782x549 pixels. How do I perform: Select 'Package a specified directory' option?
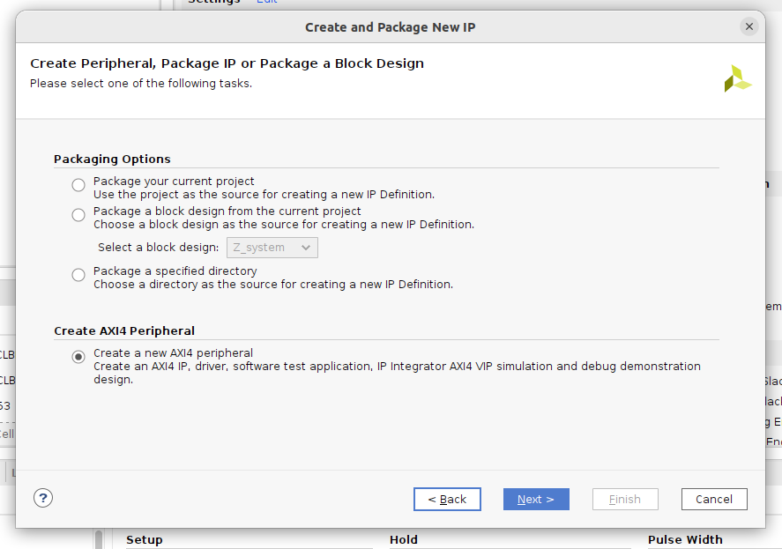(x=78, y=275)
